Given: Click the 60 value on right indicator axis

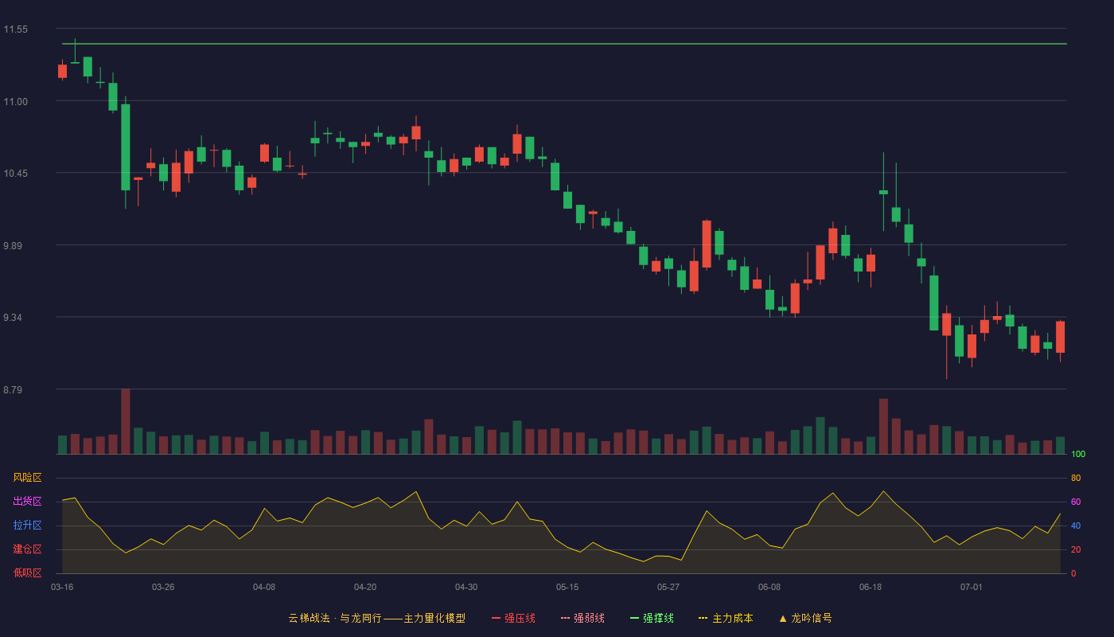Looking at the screenshot, I should pyautogui.click(x=1076, y=502).
